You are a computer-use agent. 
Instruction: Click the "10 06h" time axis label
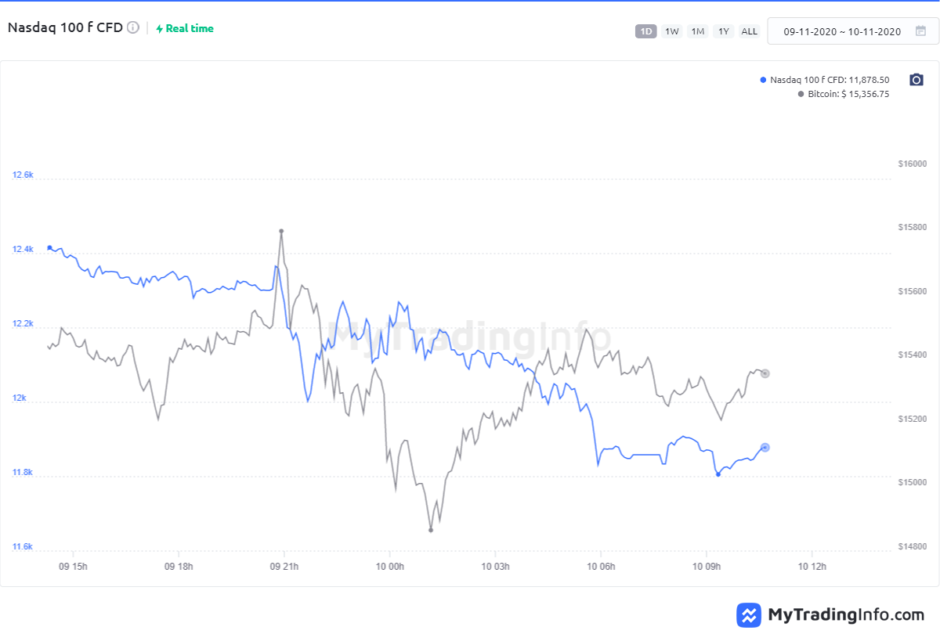pyautogui.click(x=601, y=566)
